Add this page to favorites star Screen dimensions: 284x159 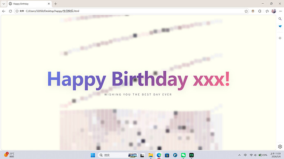(246, 11)
